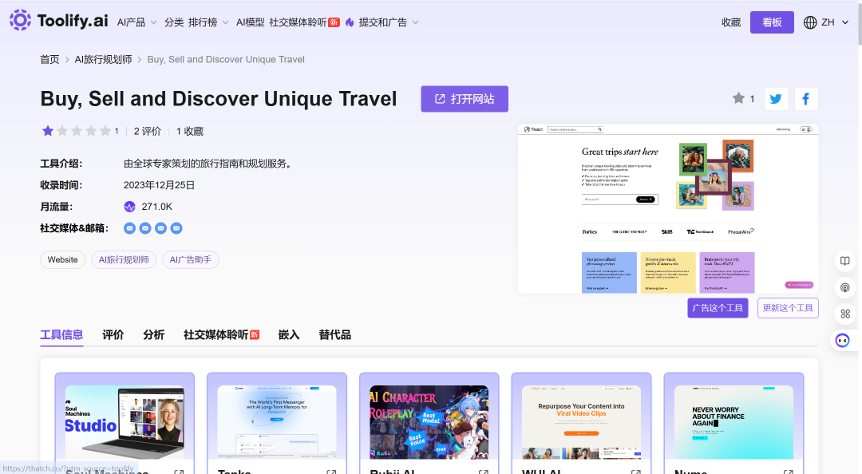
Task: Click the Website tag
Action: click(x=63, y=259)
